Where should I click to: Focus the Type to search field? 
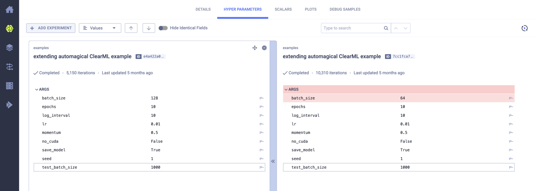pyautogui.click(x=352, y=28)
